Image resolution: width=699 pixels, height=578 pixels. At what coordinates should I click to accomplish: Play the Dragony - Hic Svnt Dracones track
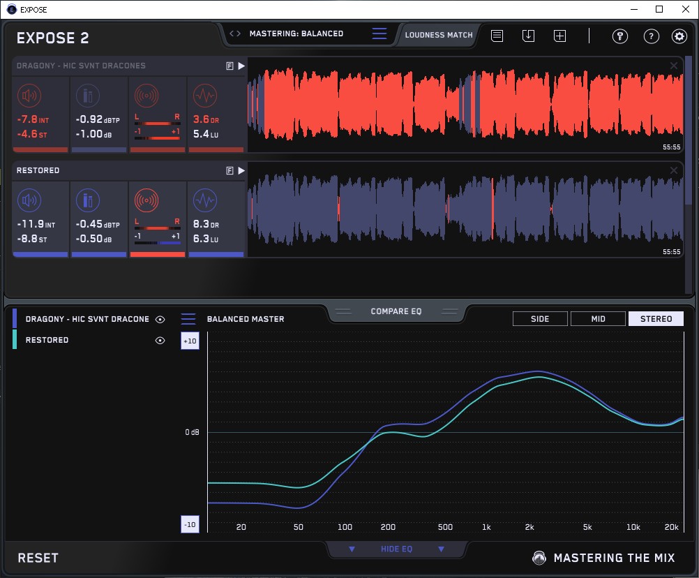(x=241, y=66)
